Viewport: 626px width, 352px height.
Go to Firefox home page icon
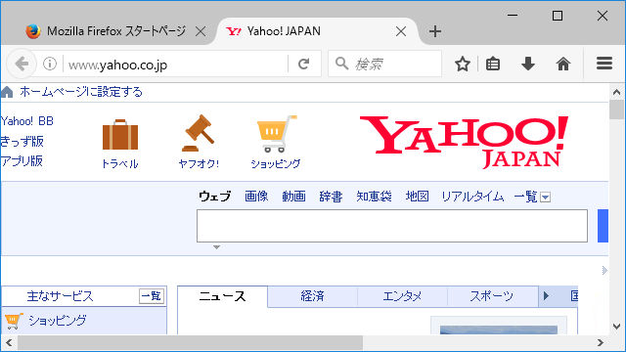pos(563,64)
